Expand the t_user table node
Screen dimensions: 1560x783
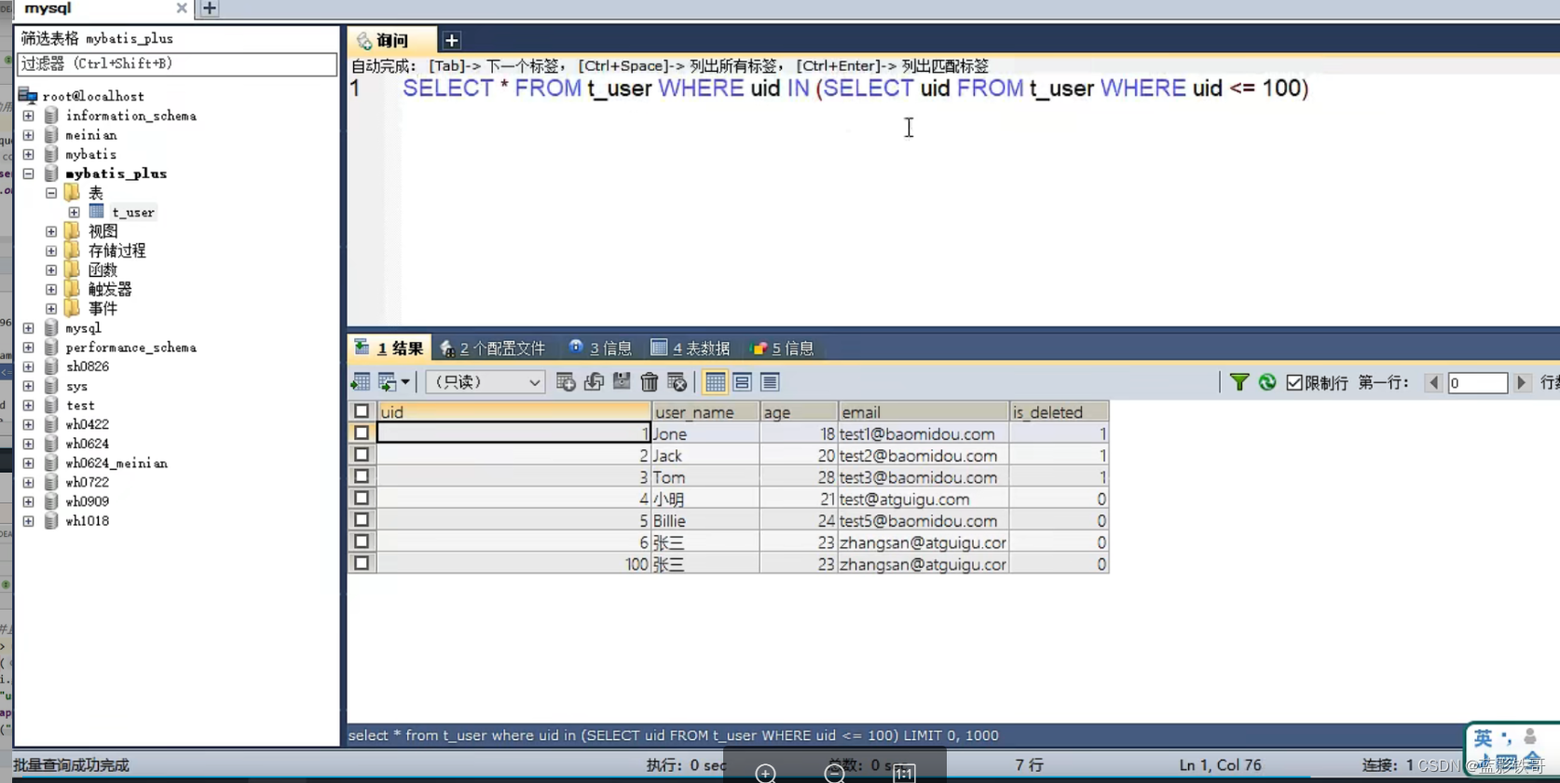[x=75, y=213]
